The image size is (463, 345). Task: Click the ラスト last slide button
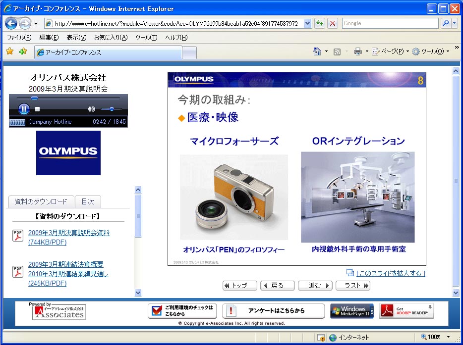coord(353,286)
